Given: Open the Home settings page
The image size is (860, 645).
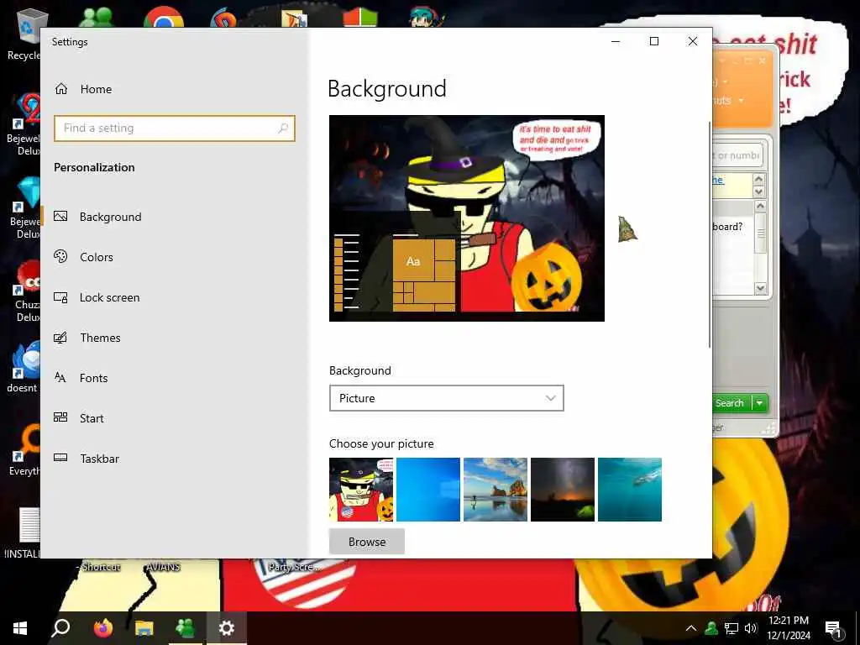Looking at the screenshot, I should point(83,89).
